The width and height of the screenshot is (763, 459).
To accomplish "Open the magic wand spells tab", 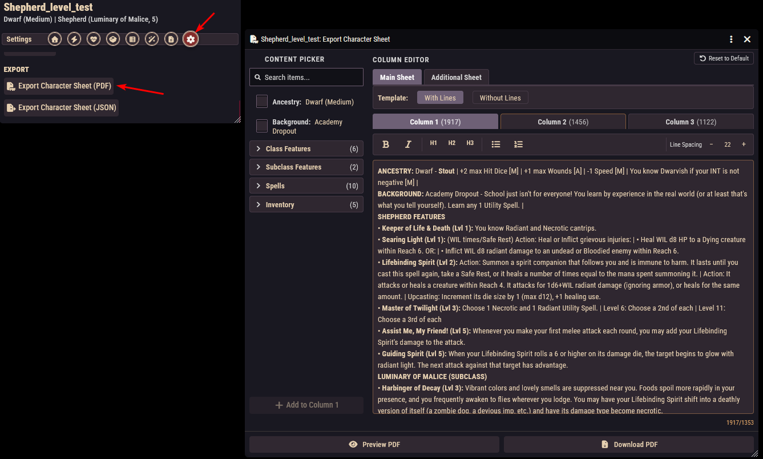I will (x=152, y=39).
